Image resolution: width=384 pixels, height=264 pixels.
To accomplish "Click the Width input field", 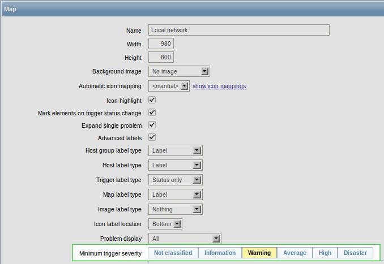I will tap(161, 44).
